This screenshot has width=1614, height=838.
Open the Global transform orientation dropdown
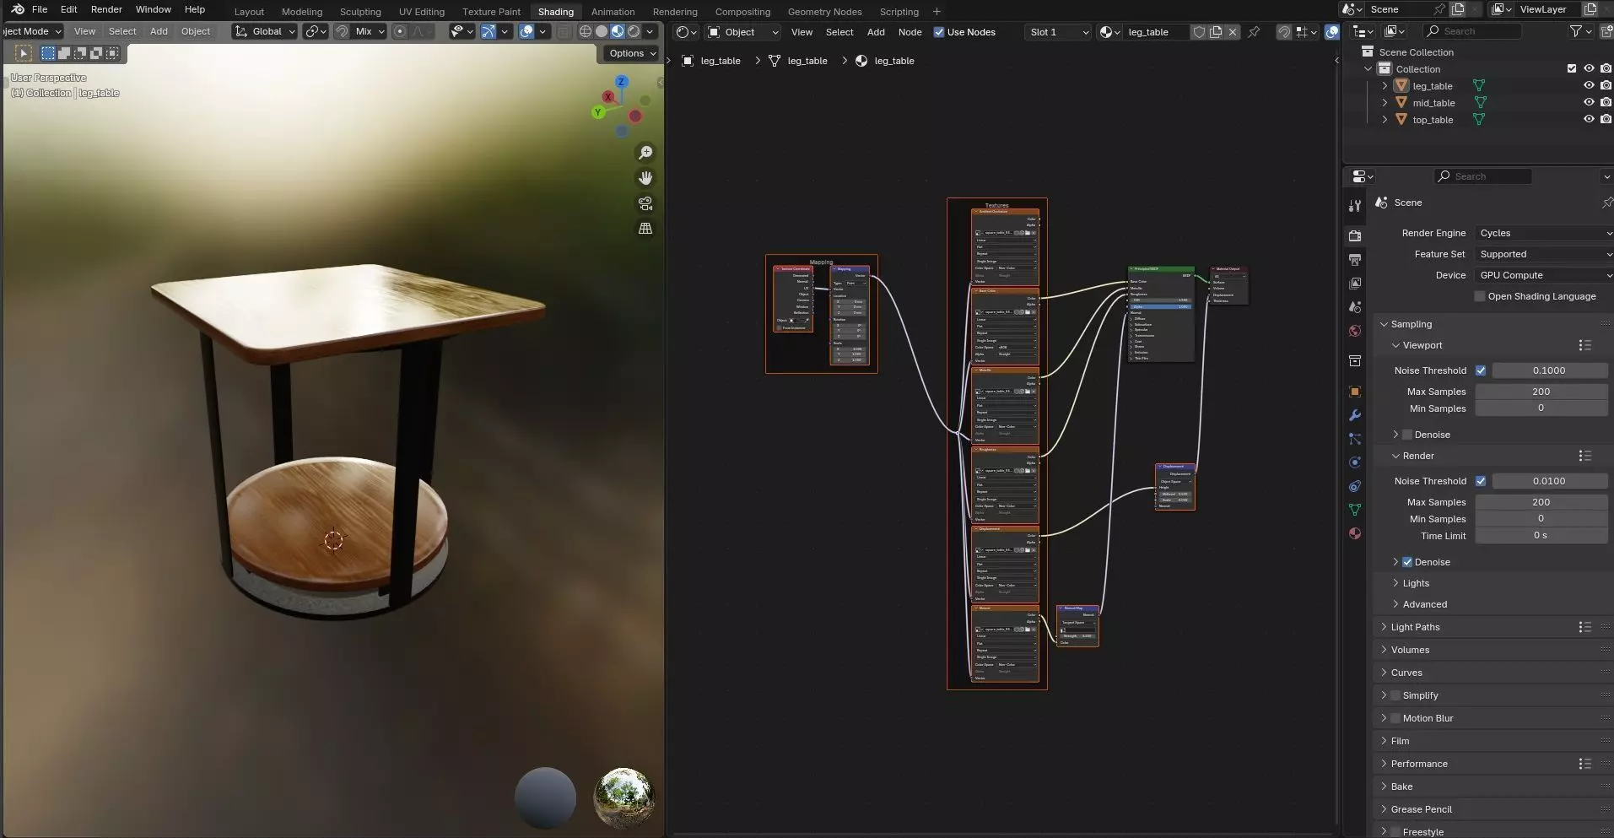[x=265, y=31]
